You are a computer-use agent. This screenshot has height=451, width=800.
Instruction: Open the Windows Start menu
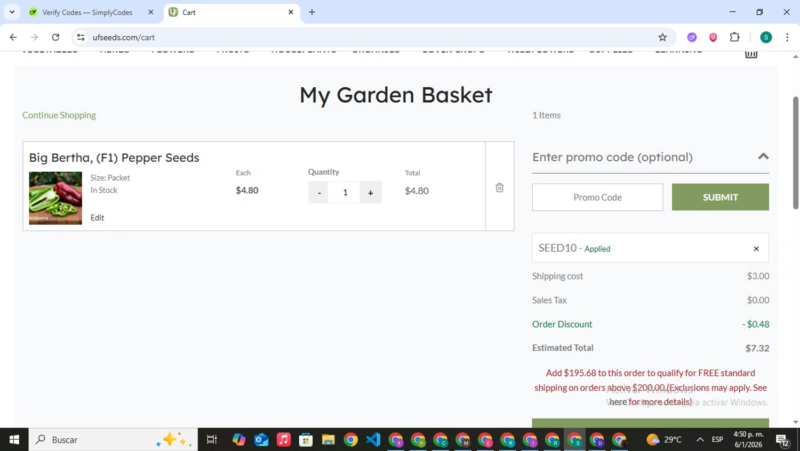(x=14, y=440)
